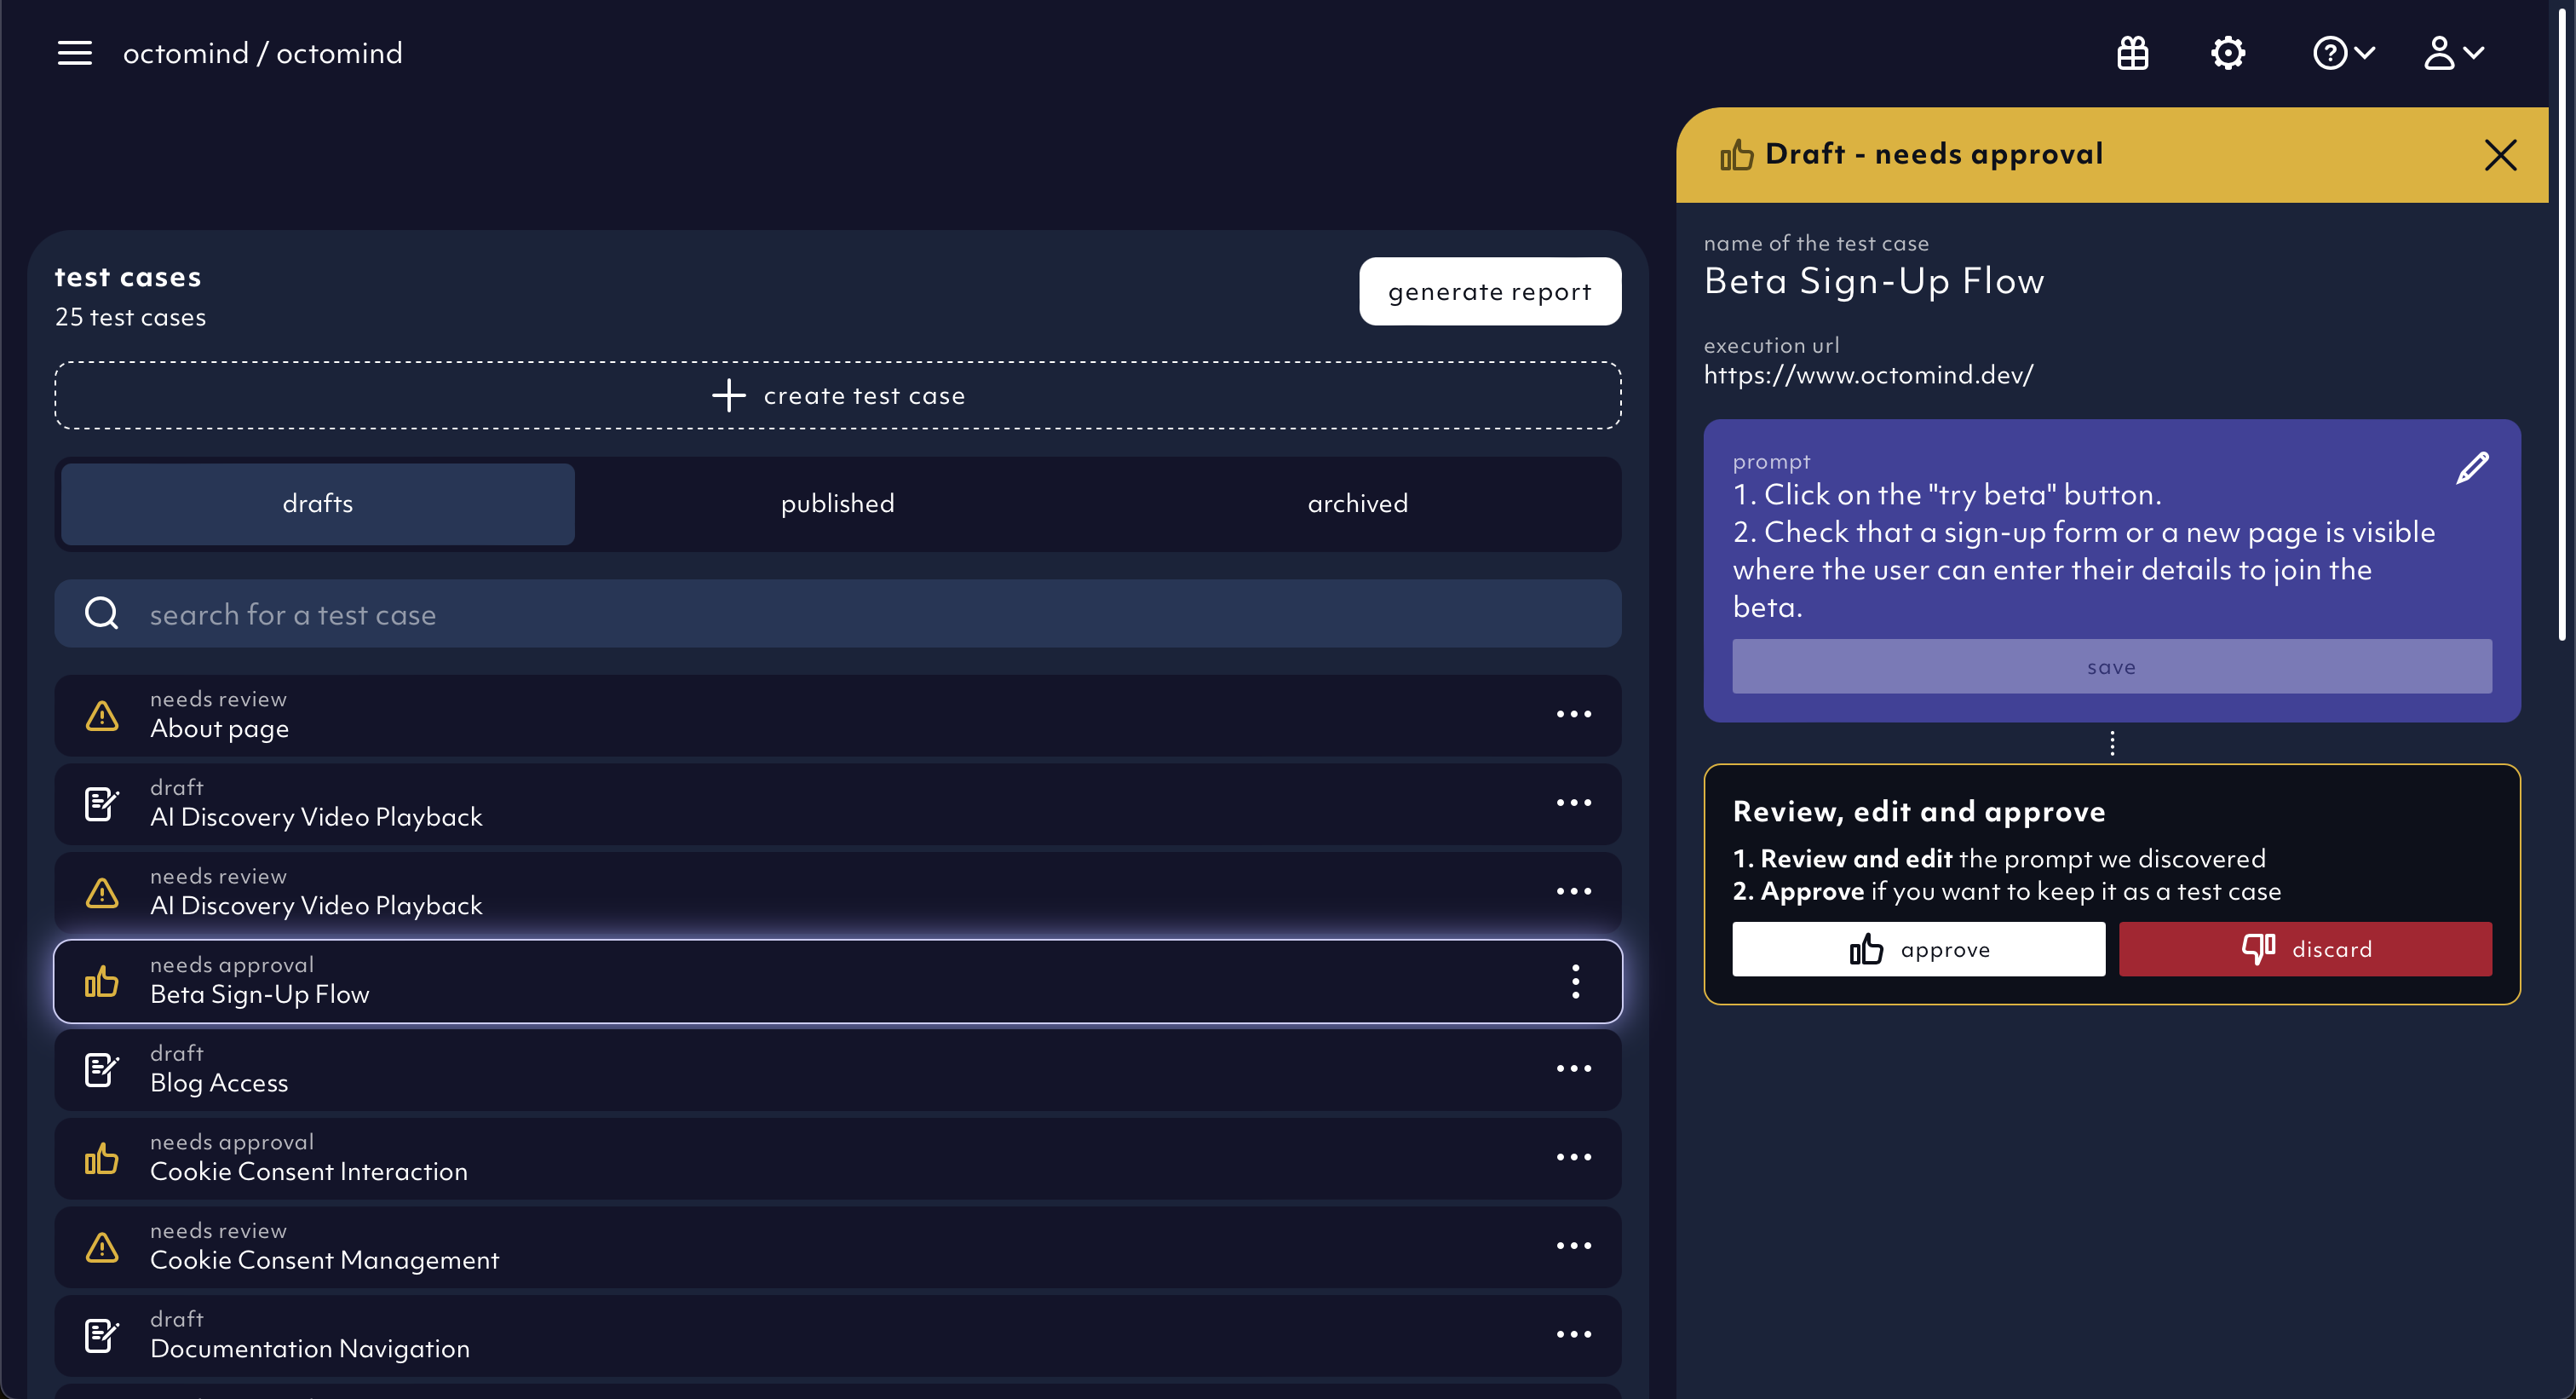Switch to the archived tab
This screenshot has height=1399, width=2576.
click(1357, 503)
